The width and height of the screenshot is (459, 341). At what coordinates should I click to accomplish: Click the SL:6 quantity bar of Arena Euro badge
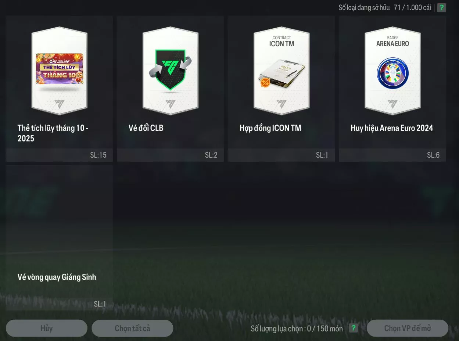392,155
